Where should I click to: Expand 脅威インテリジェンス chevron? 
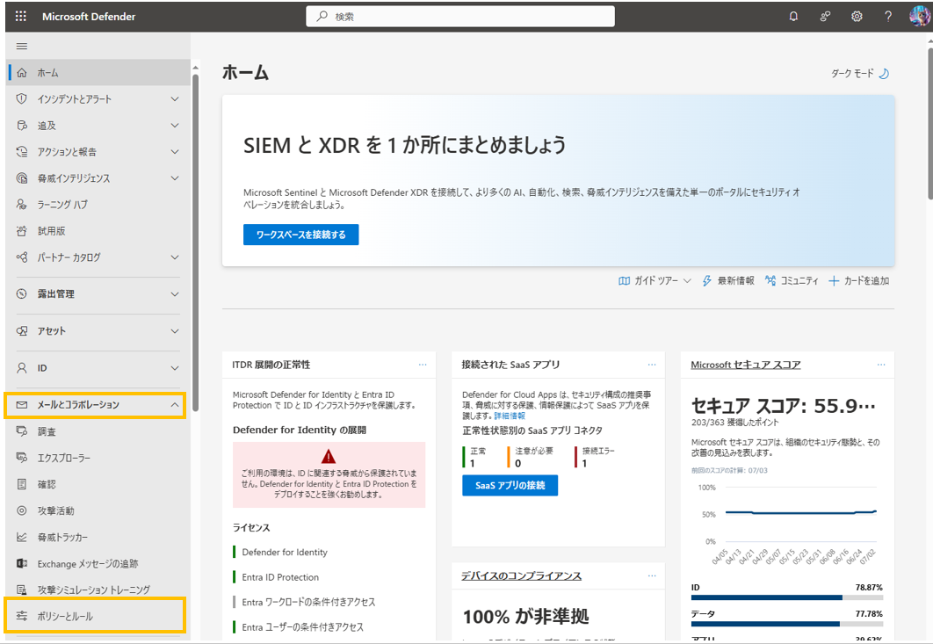174,178
